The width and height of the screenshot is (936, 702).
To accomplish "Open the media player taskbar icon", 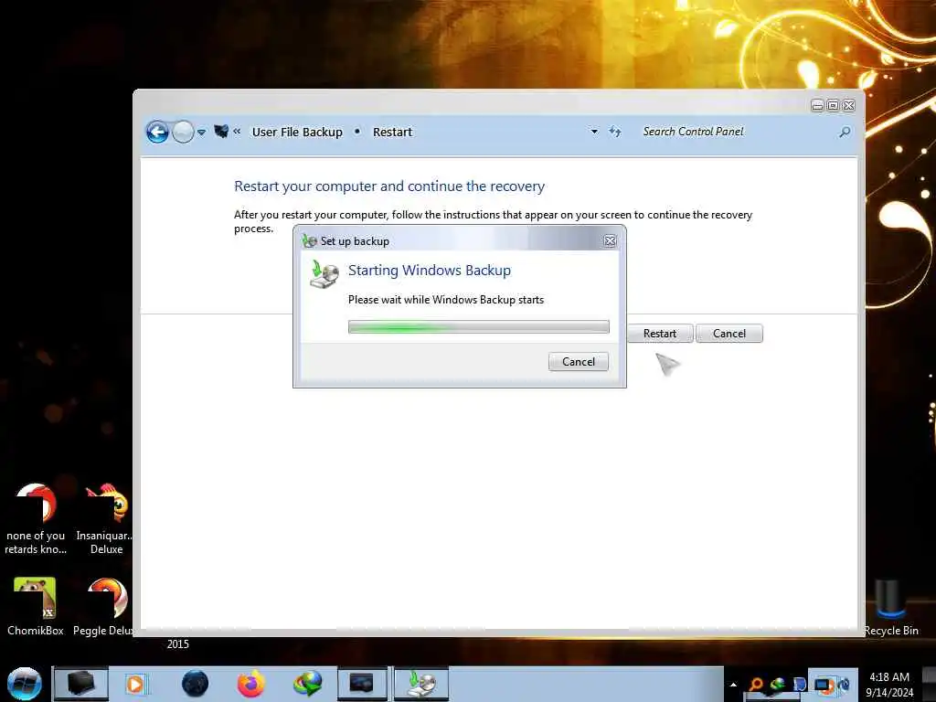I will click(x=135, y=684).
